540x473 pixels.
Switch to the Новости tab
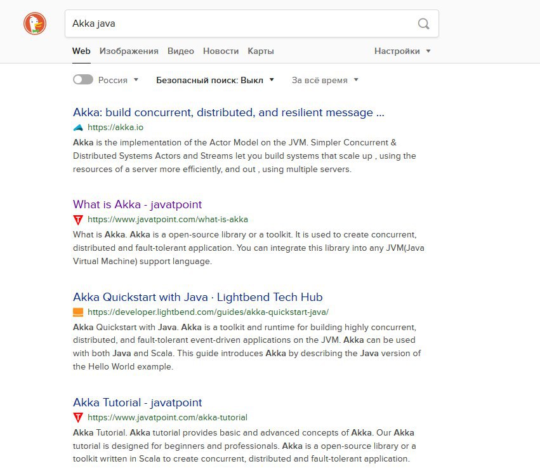click(221, 51)
